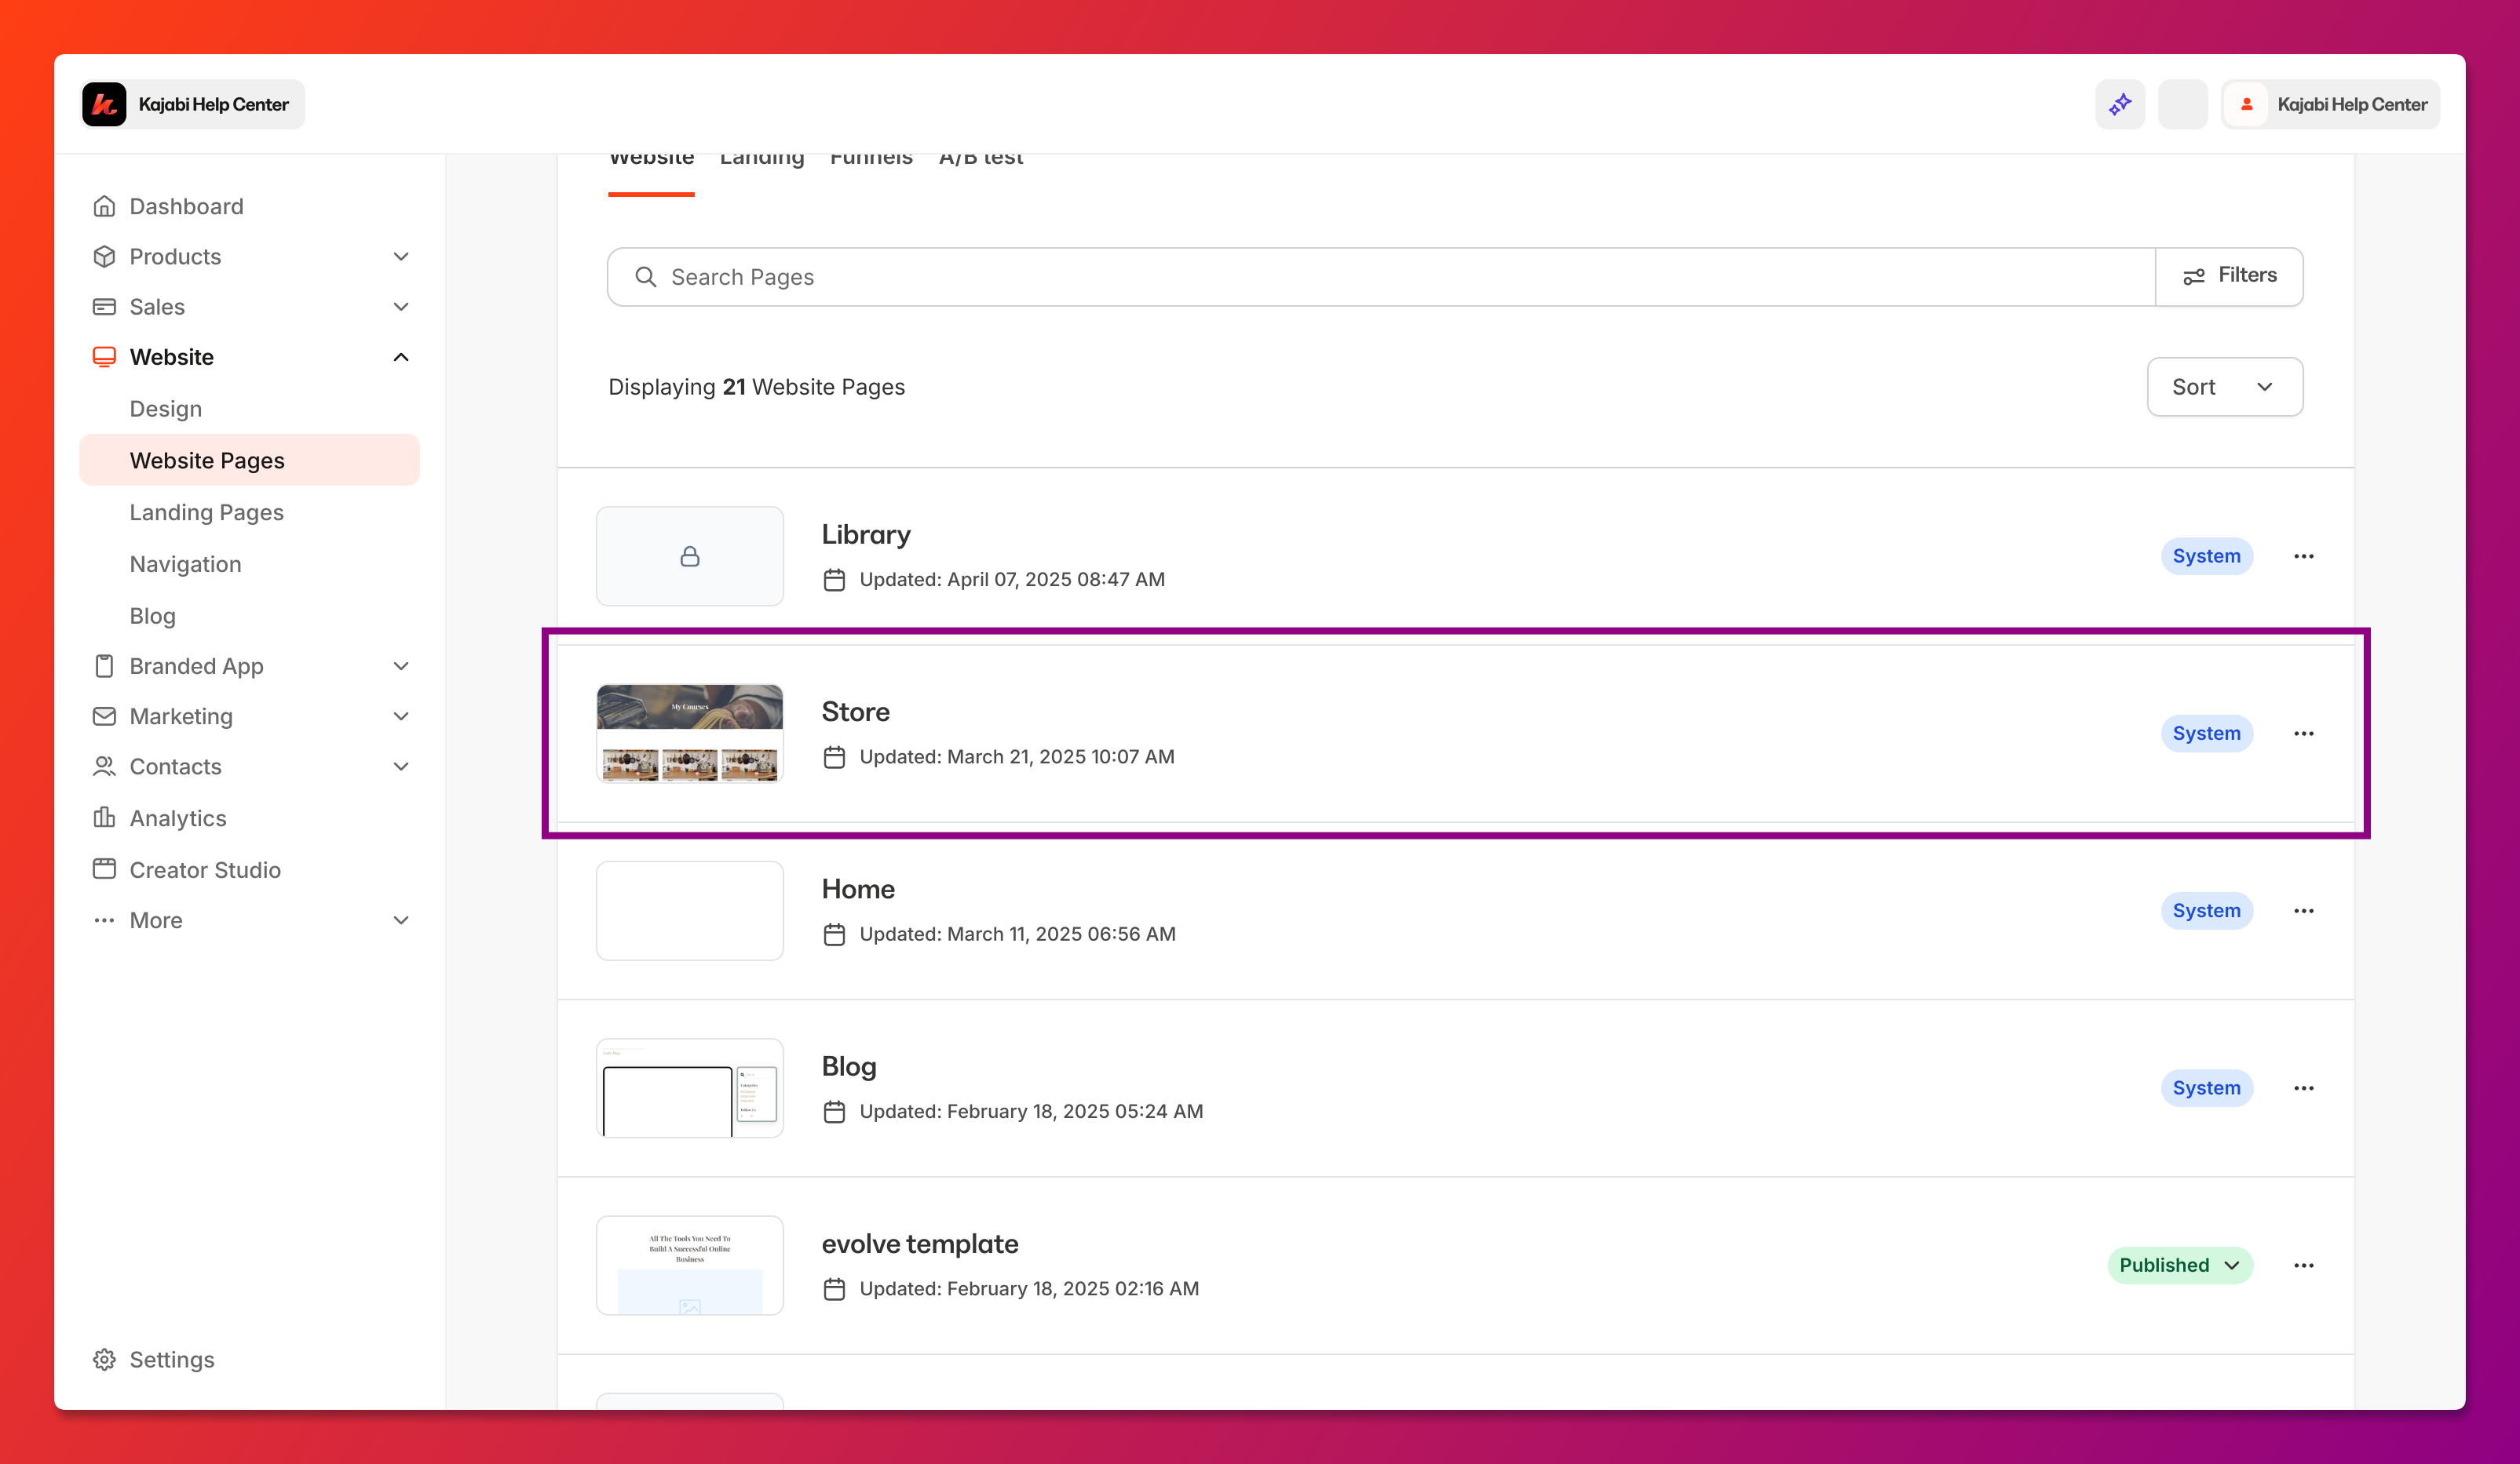Viewport: 2520px width, 1464px height.
Task: Select Website Pages sidebar item
Action: [249, 460]
